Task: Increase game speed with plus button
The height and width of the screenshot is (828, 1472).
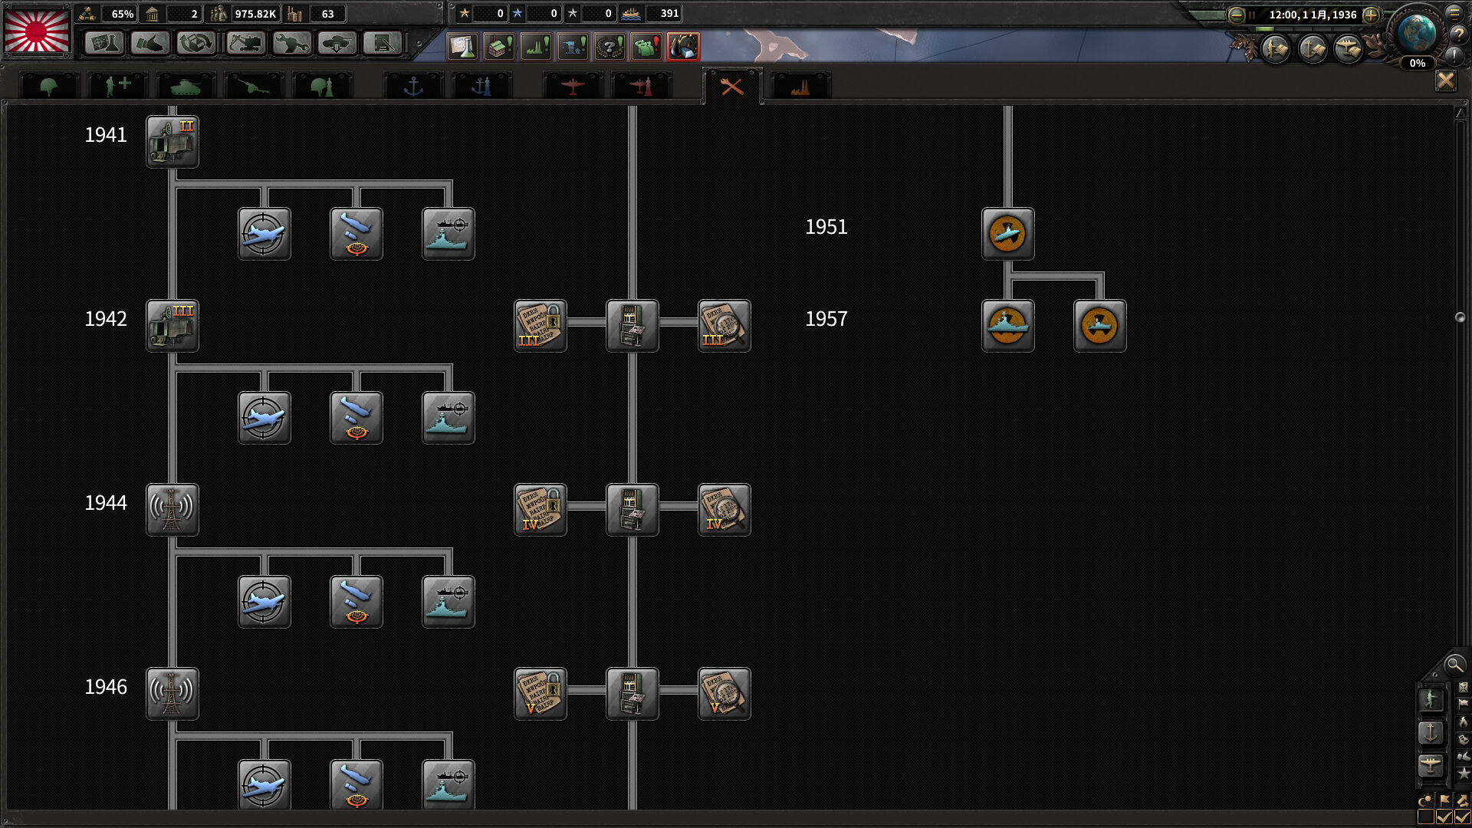Action: pos(1372,15)
